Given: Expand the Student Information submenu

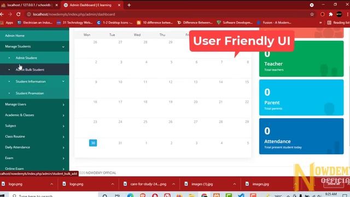Looking at the screenshot, I should [34, 82].
